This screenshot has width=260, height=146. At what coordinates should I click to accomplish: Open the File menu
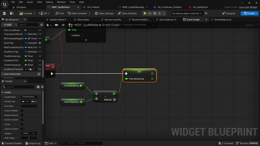[x=13, y=2]
